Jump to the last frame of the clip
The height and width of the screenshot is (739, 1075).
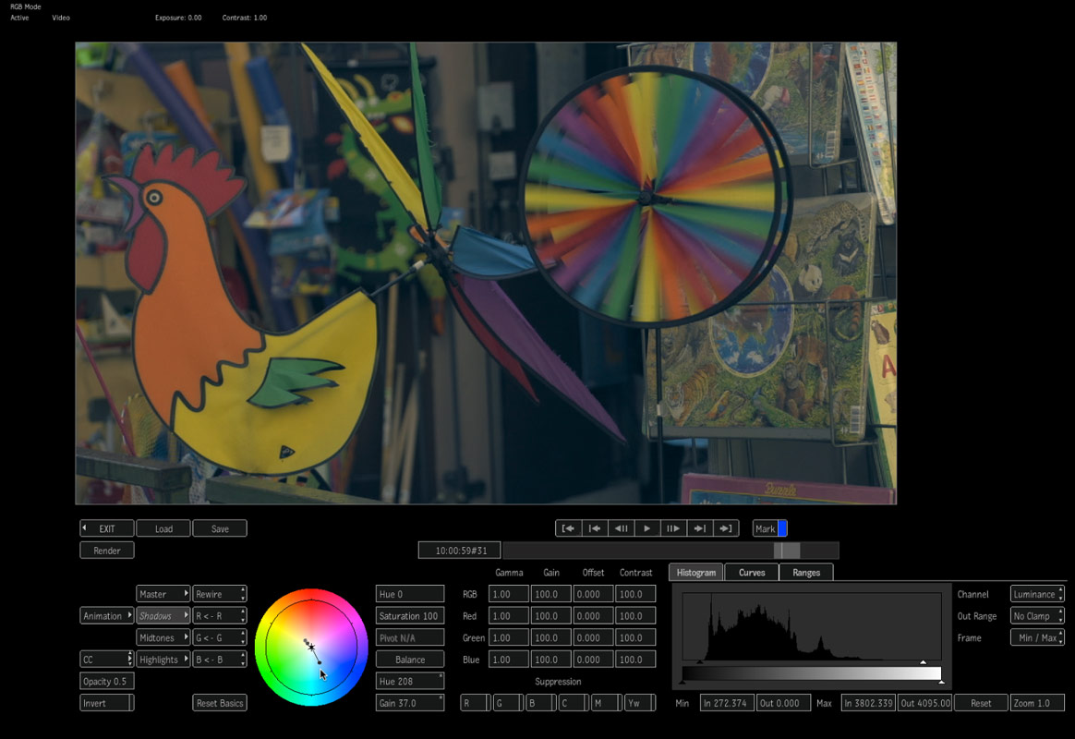726,528
